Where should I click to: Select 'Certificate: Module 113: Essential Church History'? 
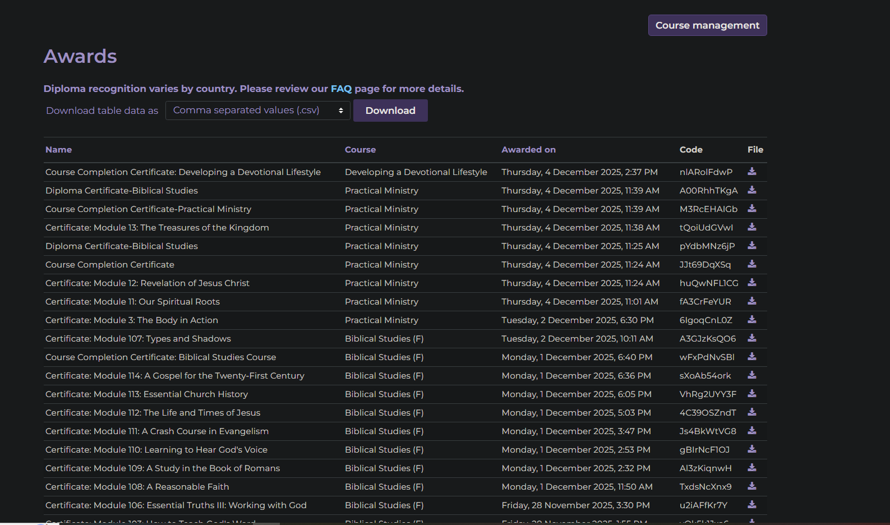pos(146,394)
